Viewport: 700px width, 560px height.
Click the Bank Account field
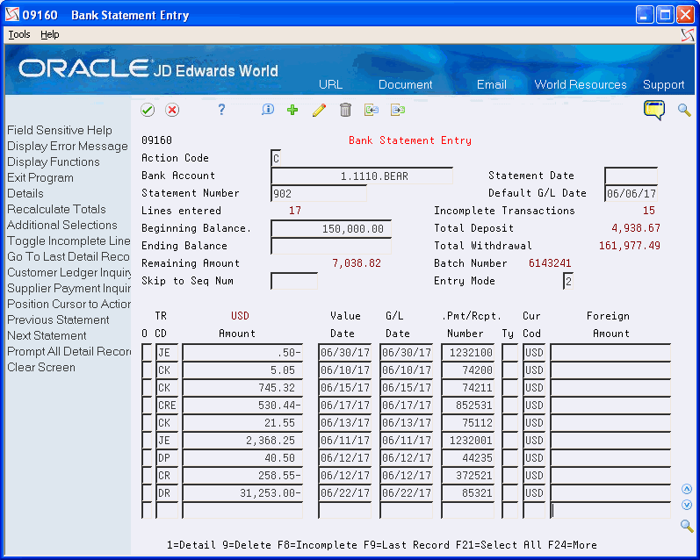(362, 176)
